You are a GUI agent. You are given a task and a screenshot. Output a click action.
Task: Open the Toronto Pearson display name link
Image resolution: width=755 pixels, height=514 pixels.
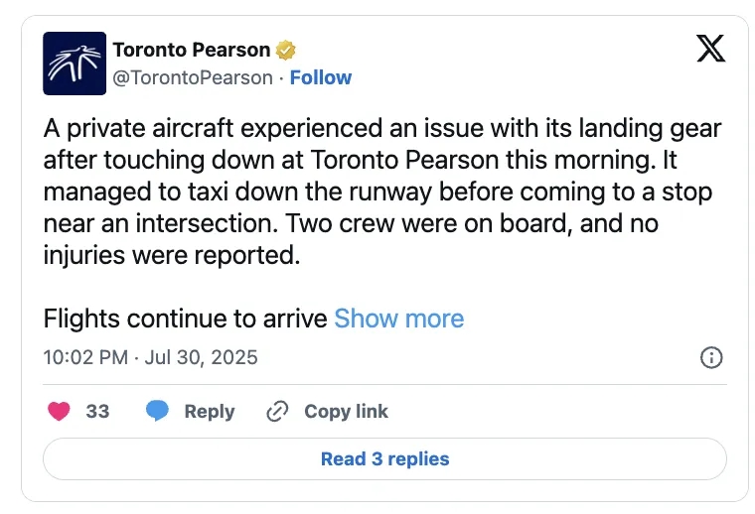(192, 50)
